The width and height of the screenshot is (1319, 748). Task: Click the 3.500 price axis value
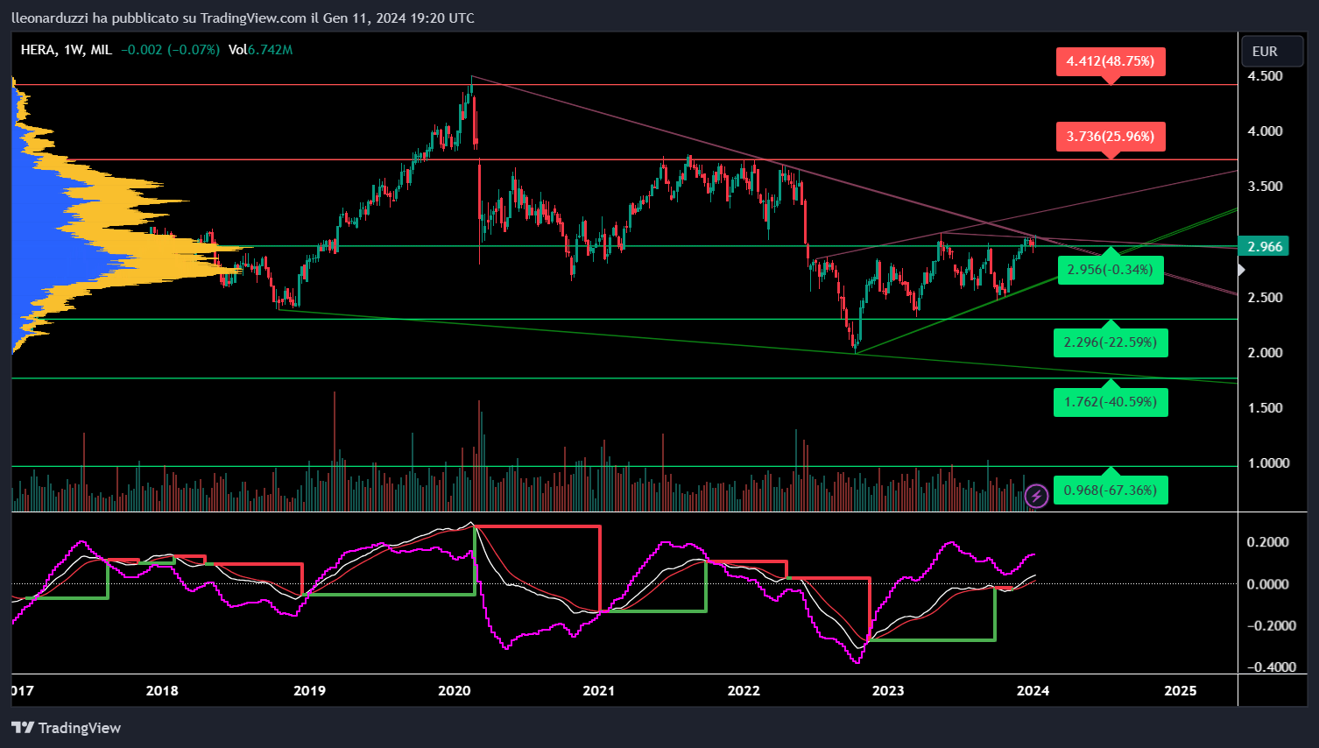[x=1265, y=187]
